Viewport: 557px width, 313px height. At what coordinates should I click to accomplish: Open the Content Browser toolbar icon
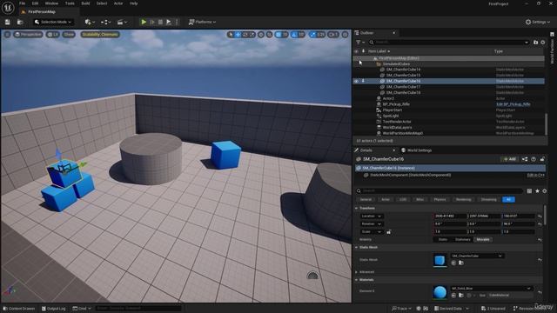click(x=20, y=22)
